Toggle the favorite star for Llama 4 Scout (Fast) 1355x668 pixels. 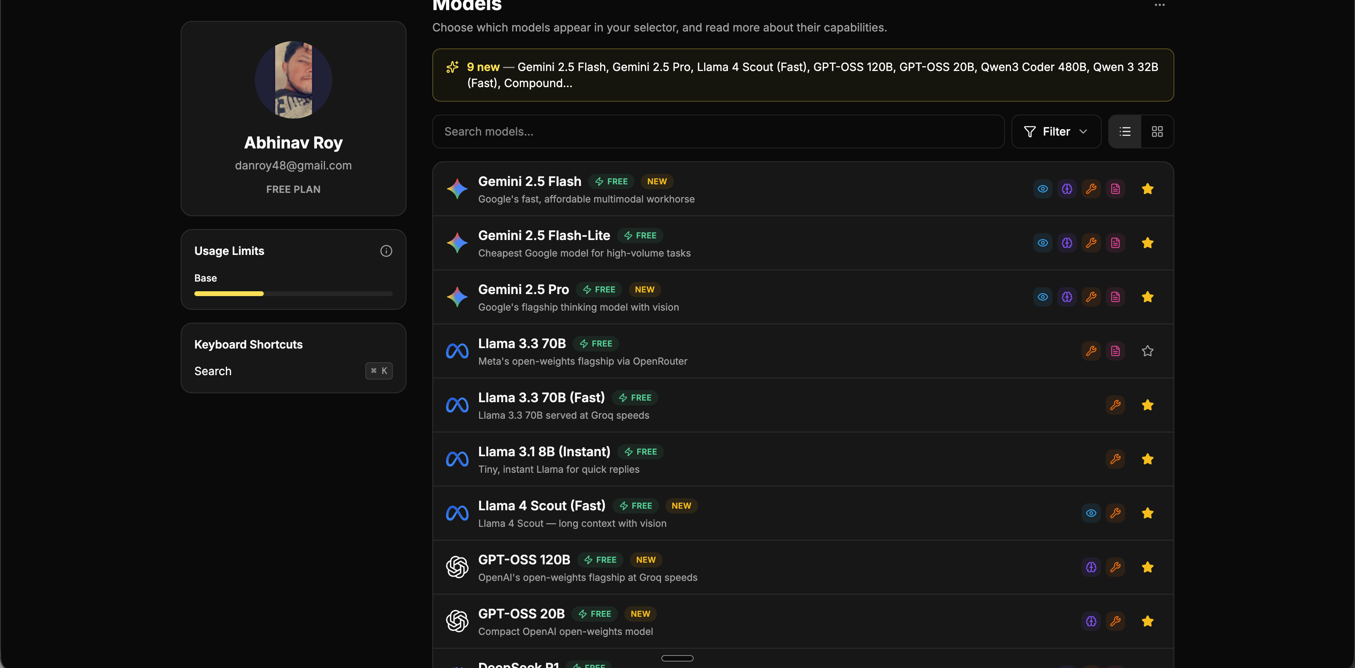pos(1148,514)
